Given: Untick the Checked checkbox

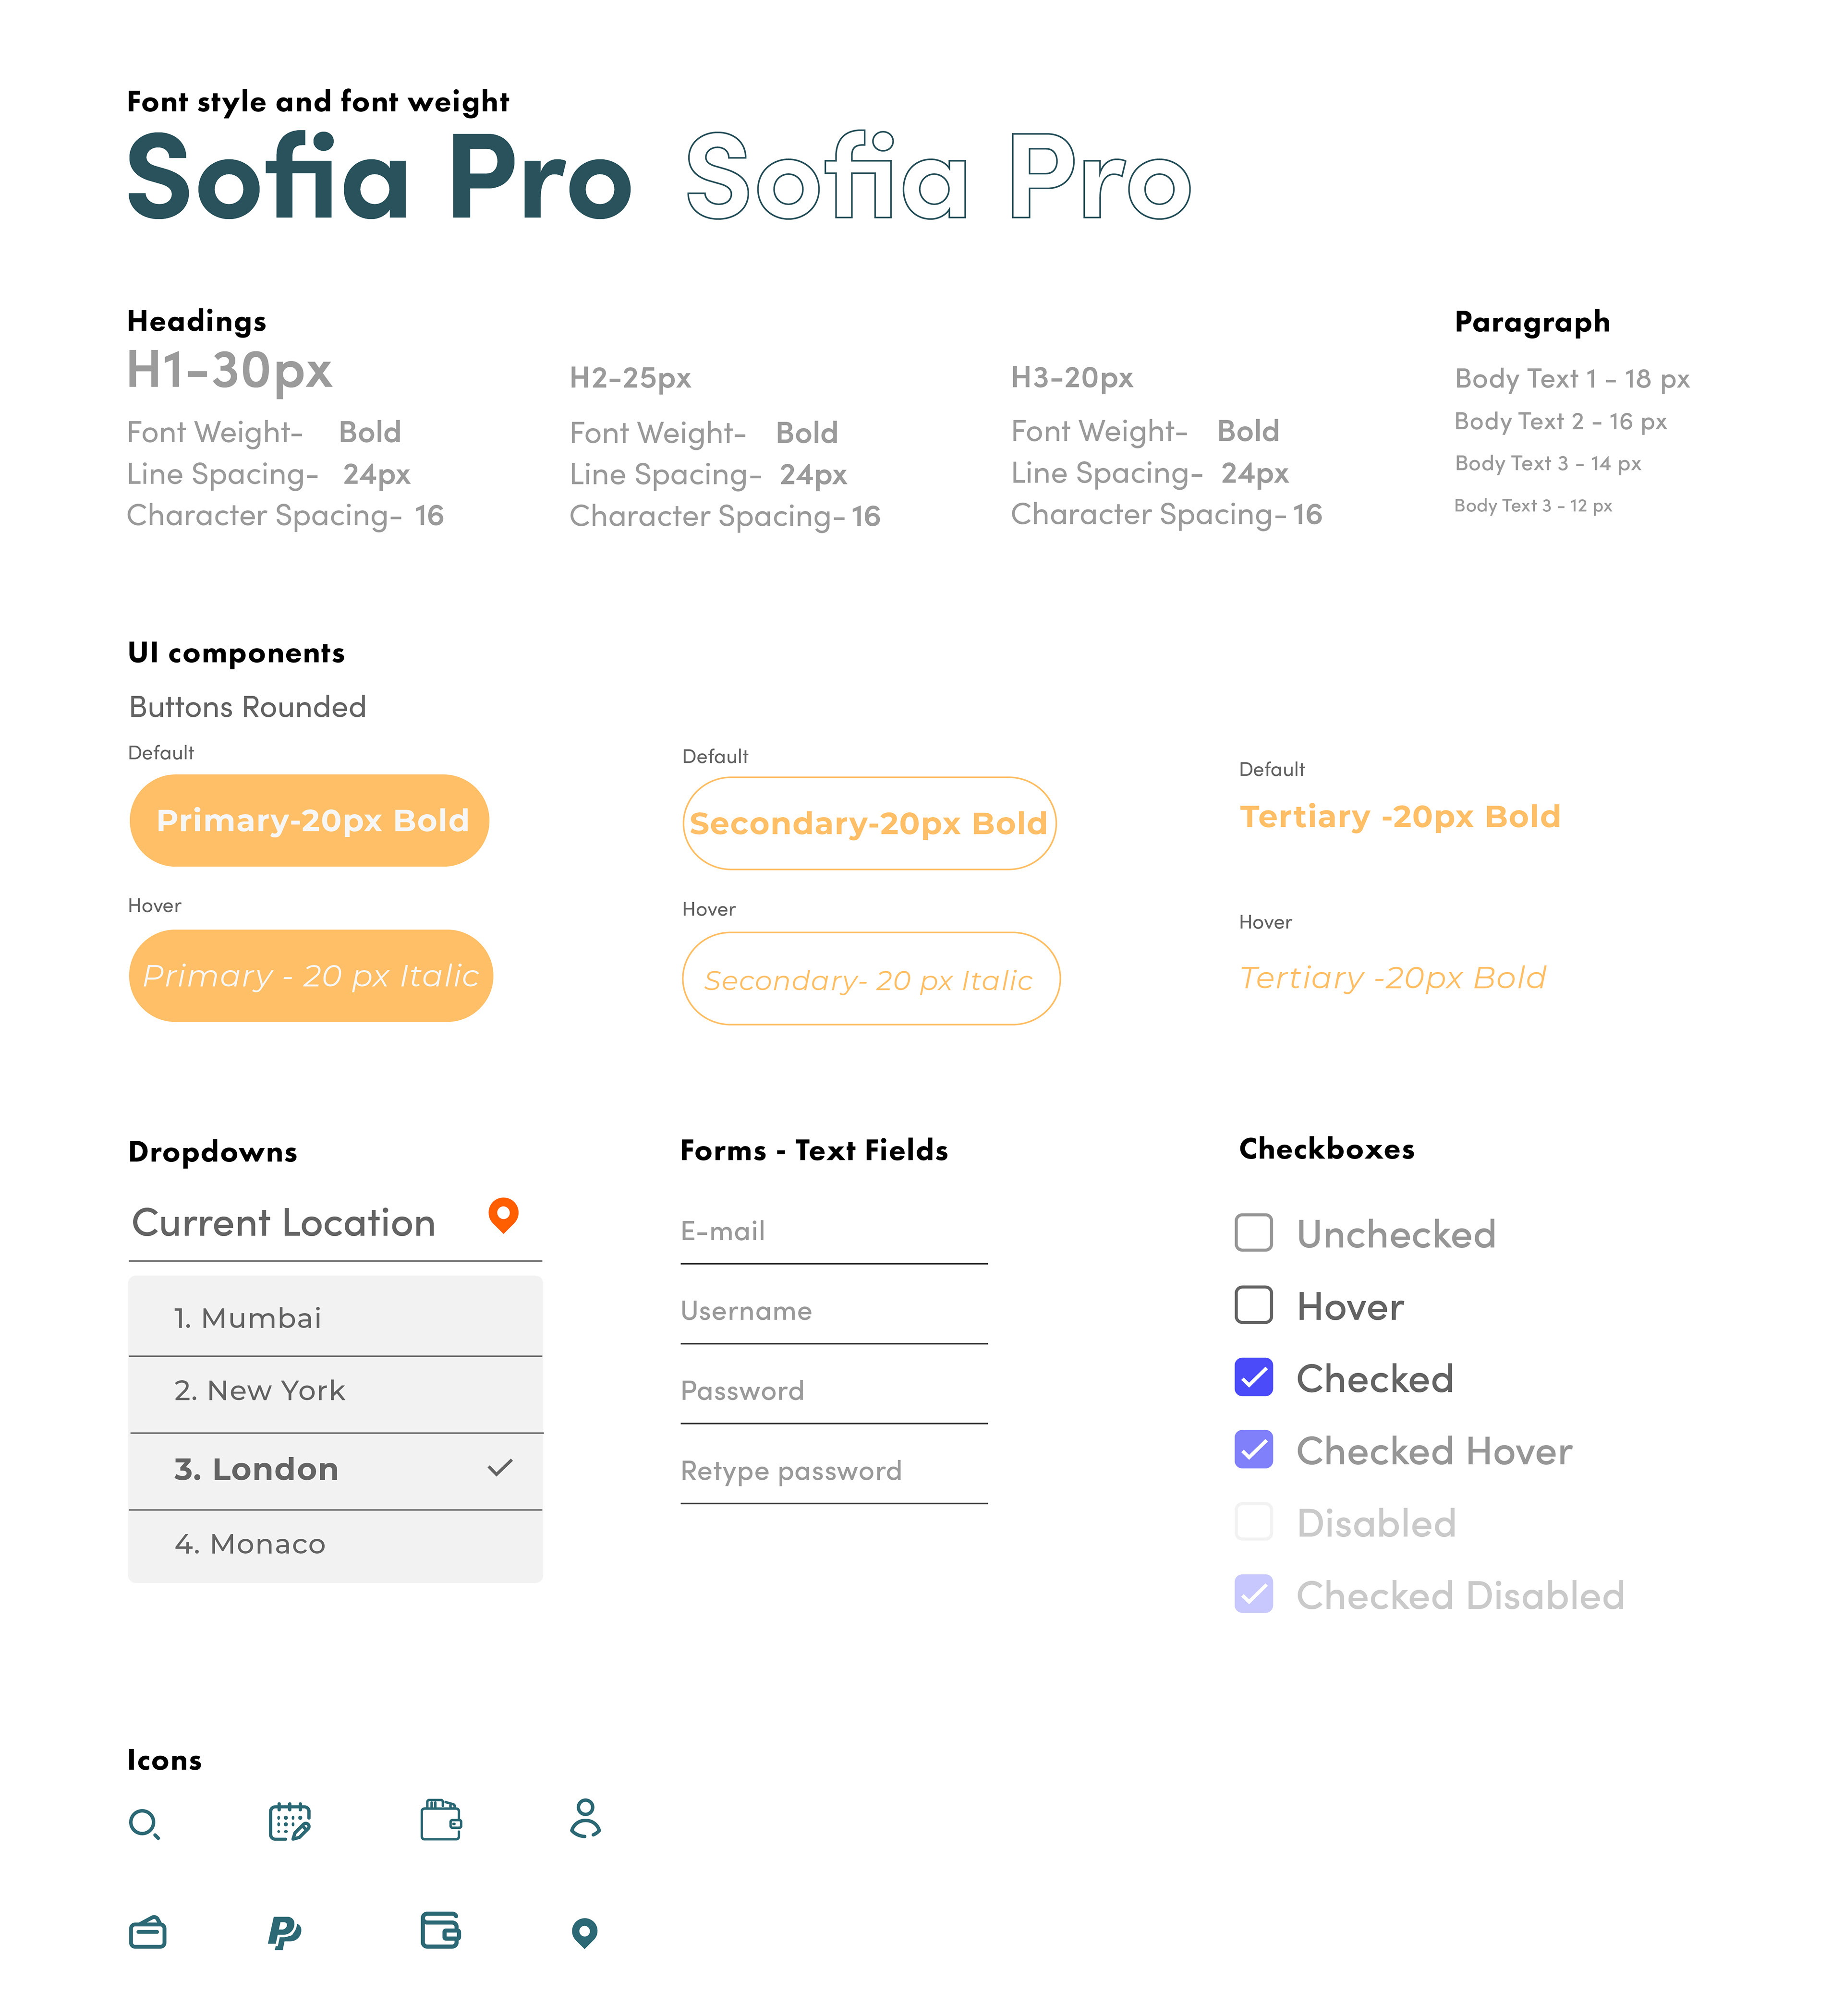Looking at the screenshot, I should click(x=1254, y=1377).
